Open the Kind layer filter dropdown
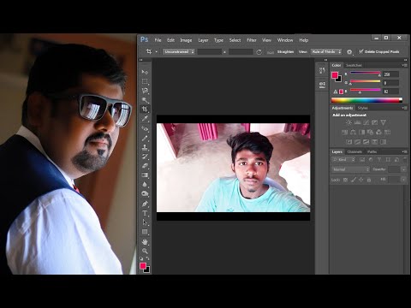 pyautogui.click(x=343, y=160)
